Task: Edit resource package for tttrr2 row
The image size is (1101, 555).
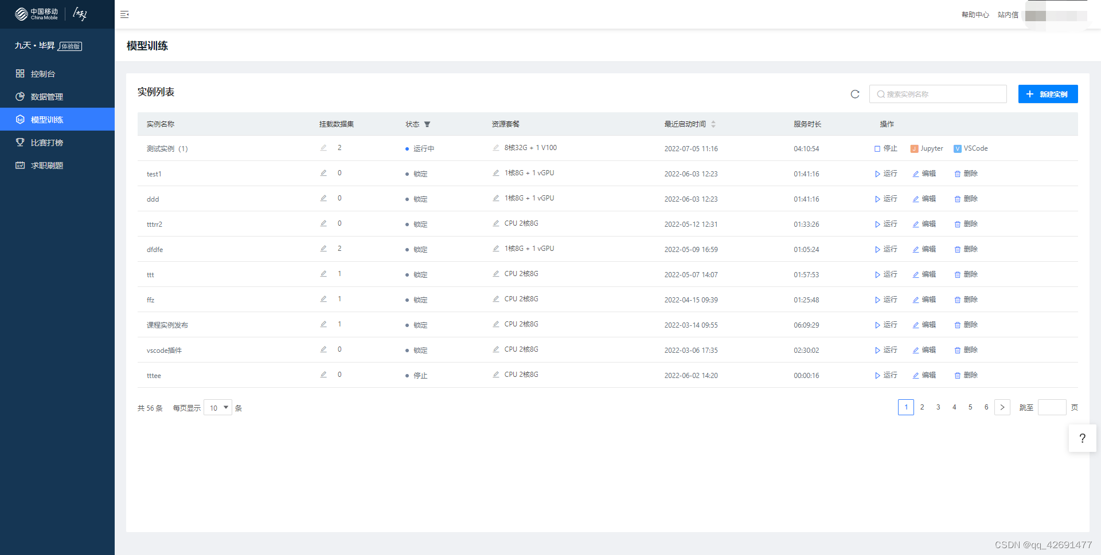Action: pyautogui.click(x=496, y=223)
